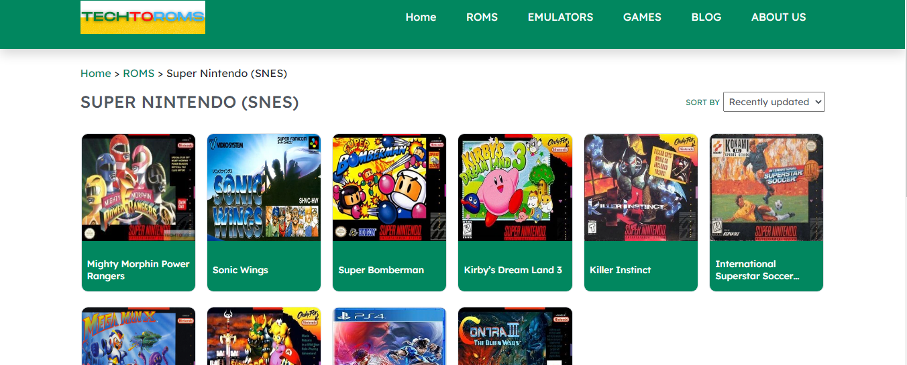The width and height of the screenshot is (907, 365).
Task: Open the Bowser and Mario game cover
Action: point(264,336)
